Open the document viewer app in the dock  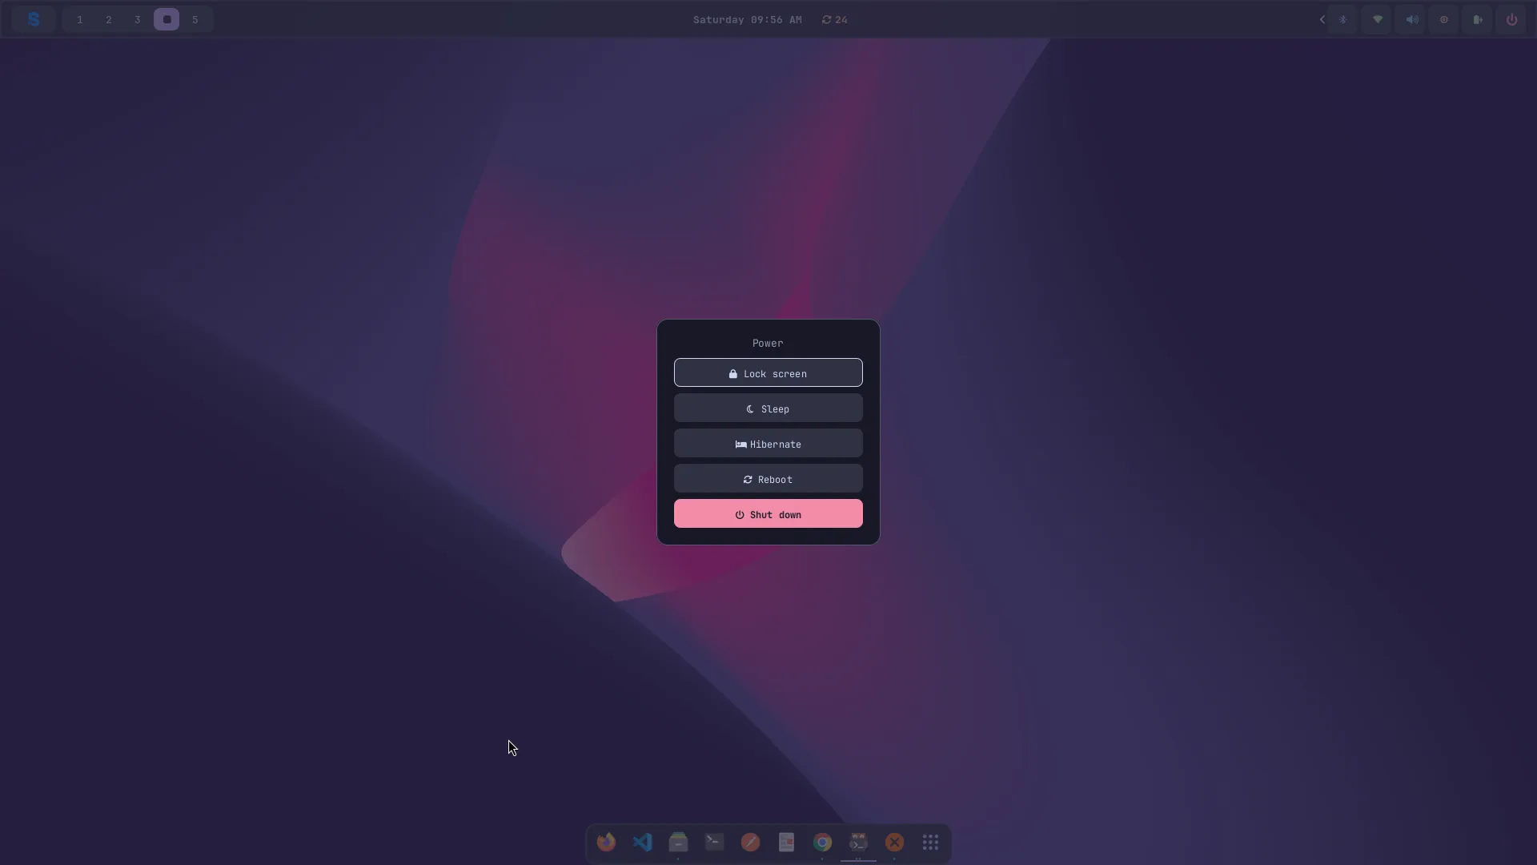tap(786, 842)
